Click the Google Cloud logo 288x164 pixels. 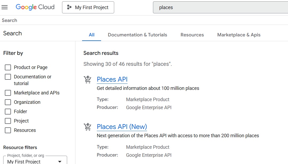[35, 7]
